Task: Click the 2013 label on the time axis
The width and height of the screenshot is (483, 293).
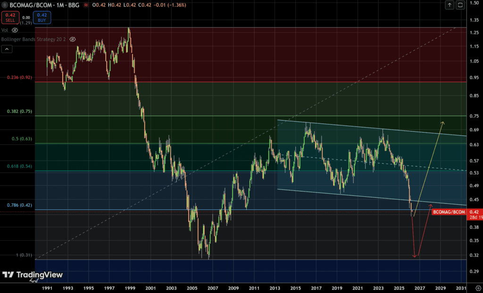Action: 275,287
